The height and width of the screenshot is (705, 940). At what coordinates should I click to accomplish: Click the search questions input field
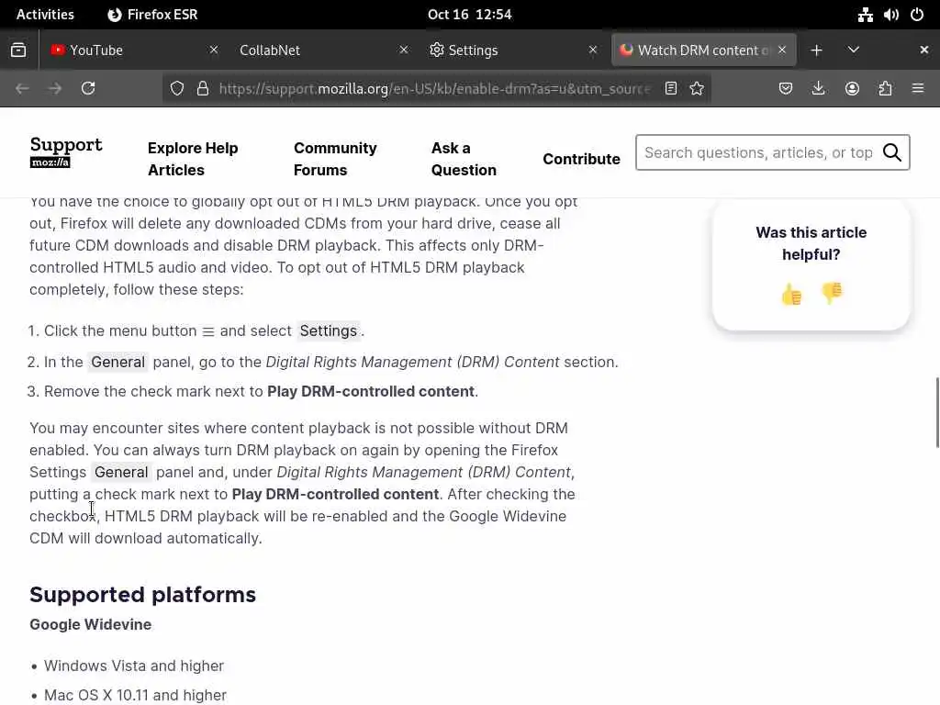(758, 152)
